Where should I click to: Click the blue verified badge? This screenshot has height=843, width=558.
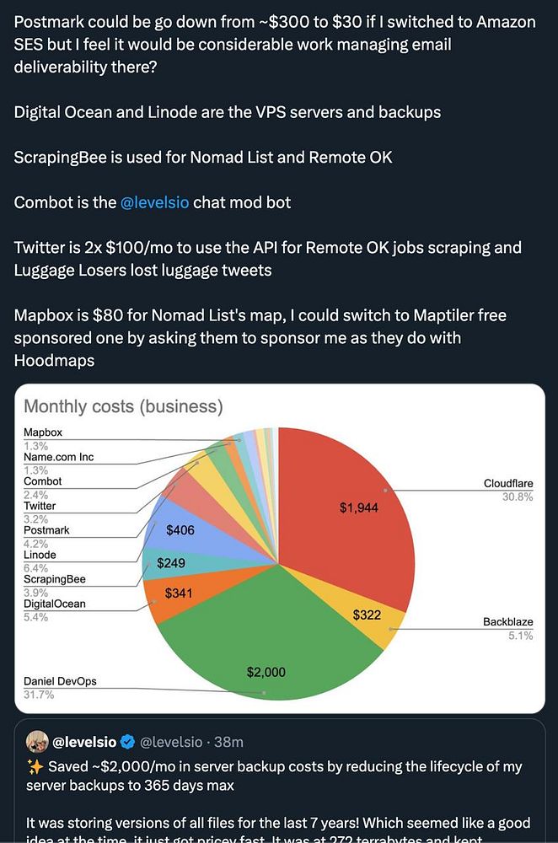[127, 742]
